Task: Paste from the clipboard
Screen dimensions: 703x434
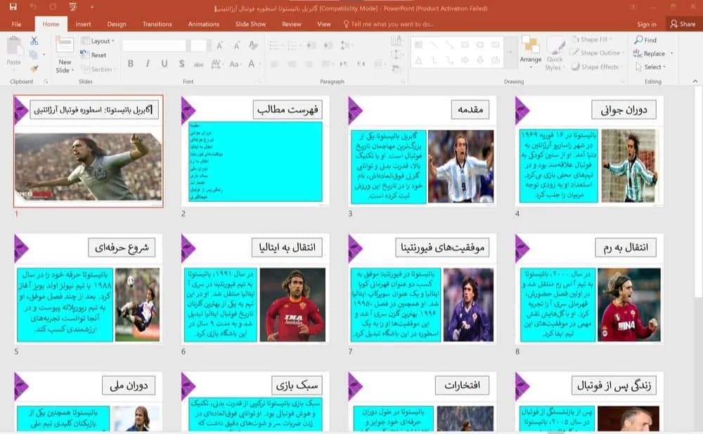Action: point(14,51)
